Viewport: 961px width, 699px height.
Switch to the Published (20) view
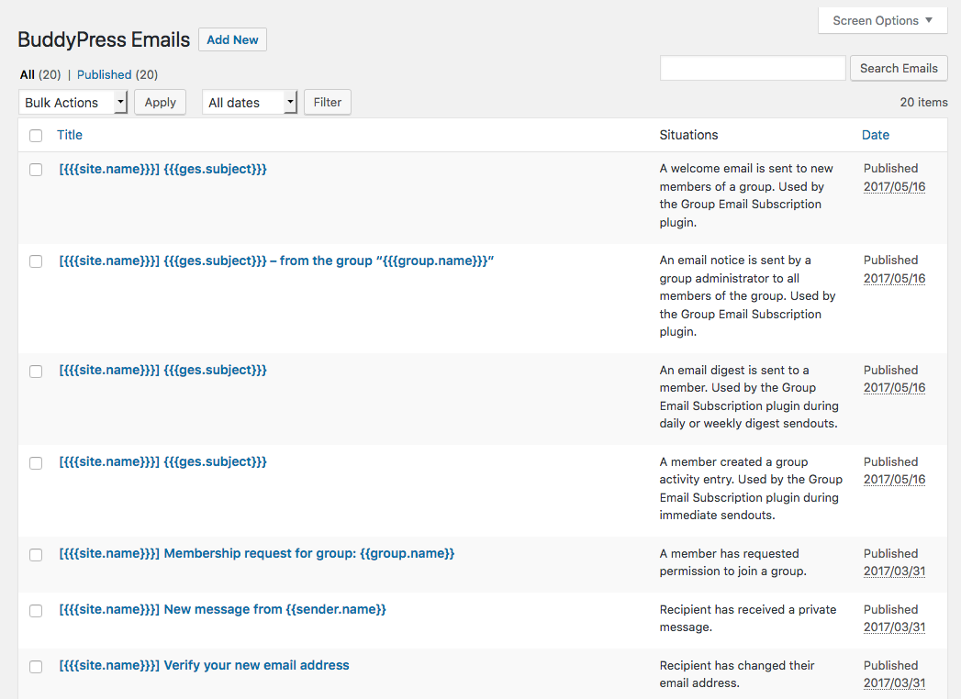(x=117, y=74)
